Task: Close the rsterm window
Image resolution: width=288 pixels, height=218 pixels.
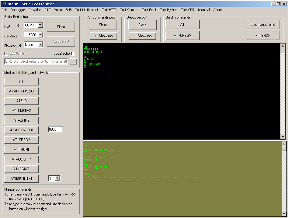Action: click(x=284, y=4)
